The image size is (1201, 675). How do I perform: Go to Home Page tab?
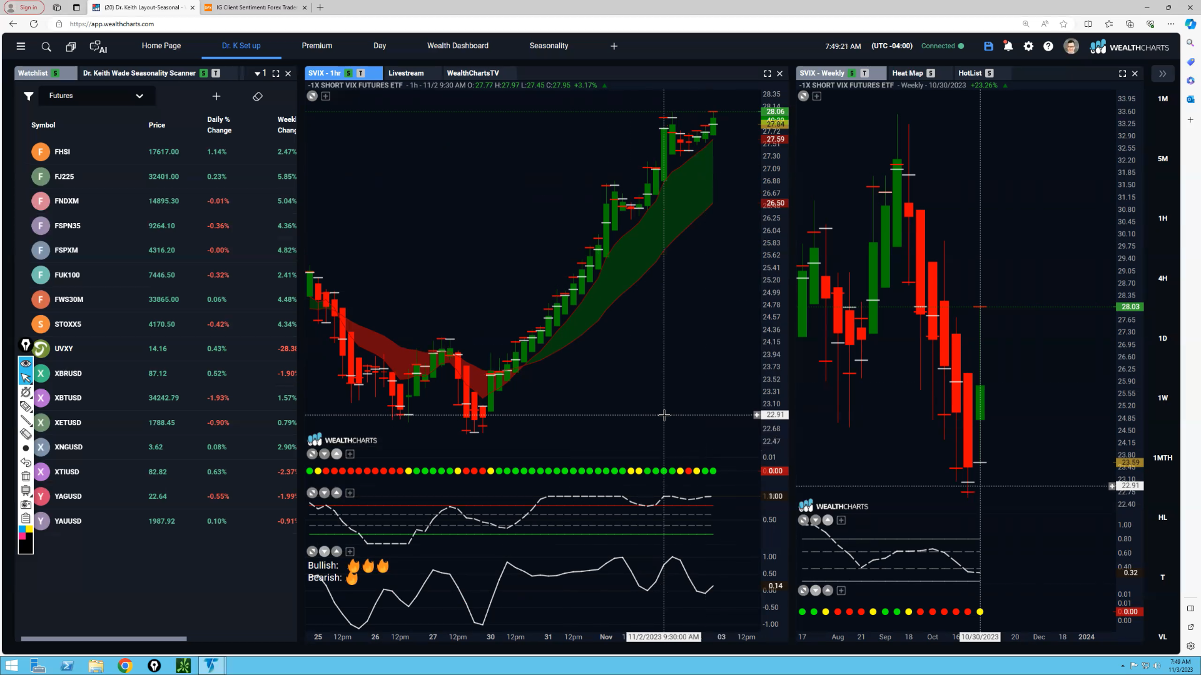[x=161, y=46]
